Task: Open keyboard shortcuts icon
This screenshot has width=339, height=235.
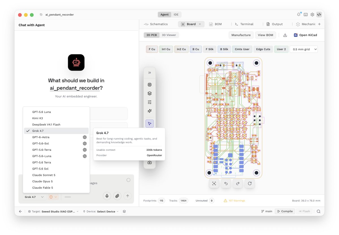Action: tap(305, 15)
